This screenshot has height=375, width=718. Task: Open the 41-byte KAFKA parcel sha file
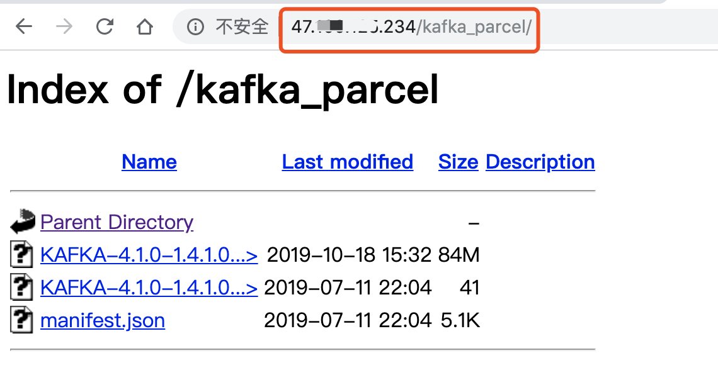(x=149, y=287)
